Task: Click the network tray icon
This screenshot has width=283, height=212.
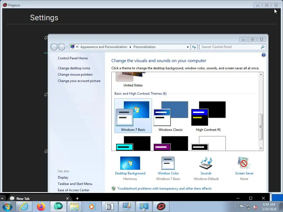Action: point(248,207)
